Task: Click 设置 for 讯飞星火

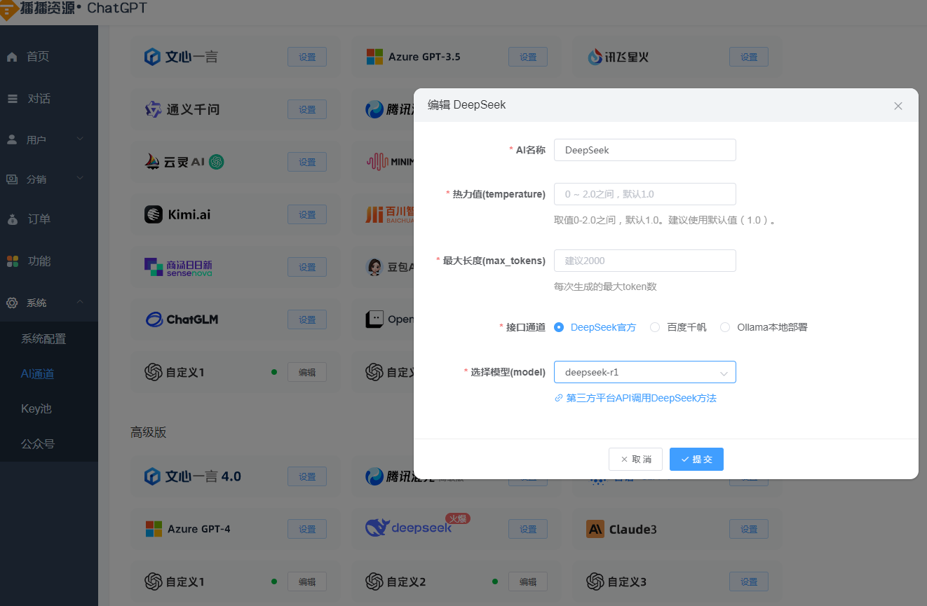Action: coord(749,57)
